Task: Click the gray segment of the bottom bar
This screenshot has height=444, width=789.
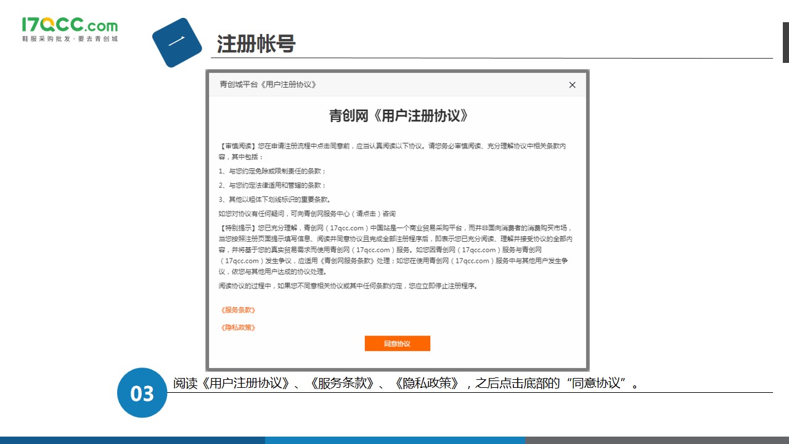Action: [656, 440]
